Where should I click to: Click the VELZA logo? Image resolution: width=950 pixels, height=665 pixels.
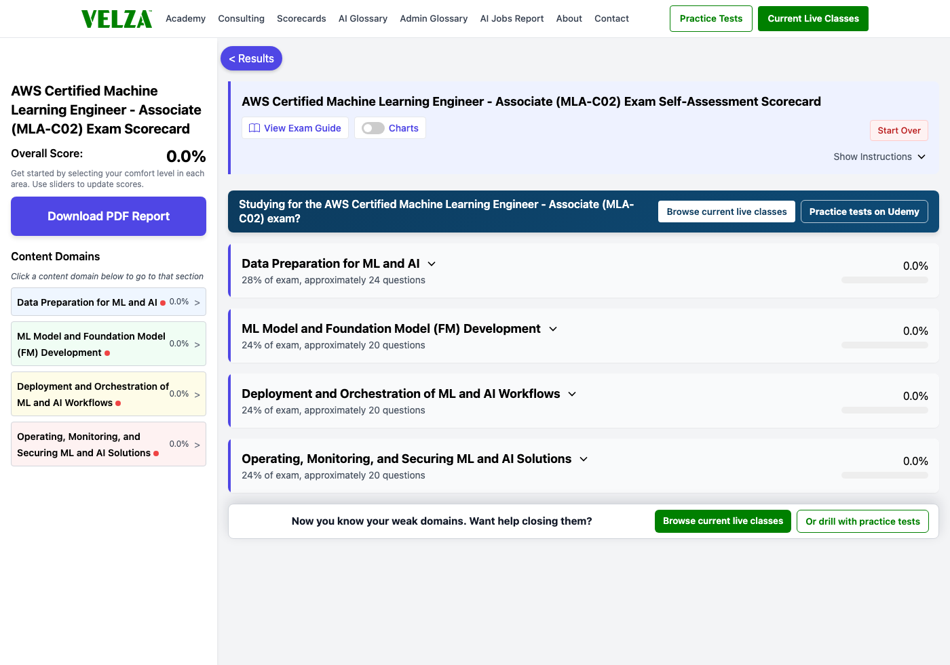pyautogui.click(x=117, y=19)
